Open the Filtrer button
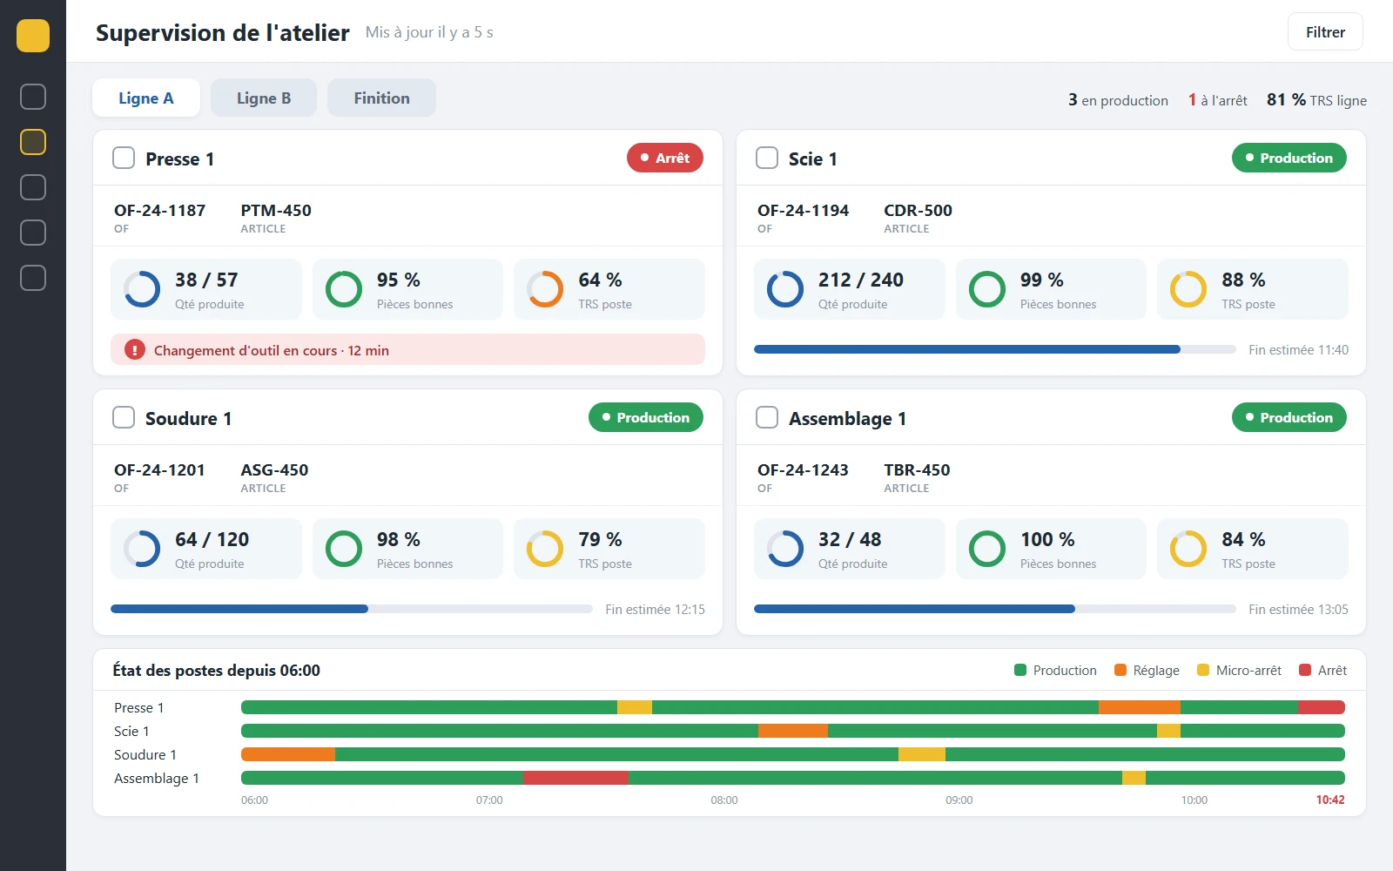Image resolution: width=1393 pixels, height=871 pixels. 1325,32
